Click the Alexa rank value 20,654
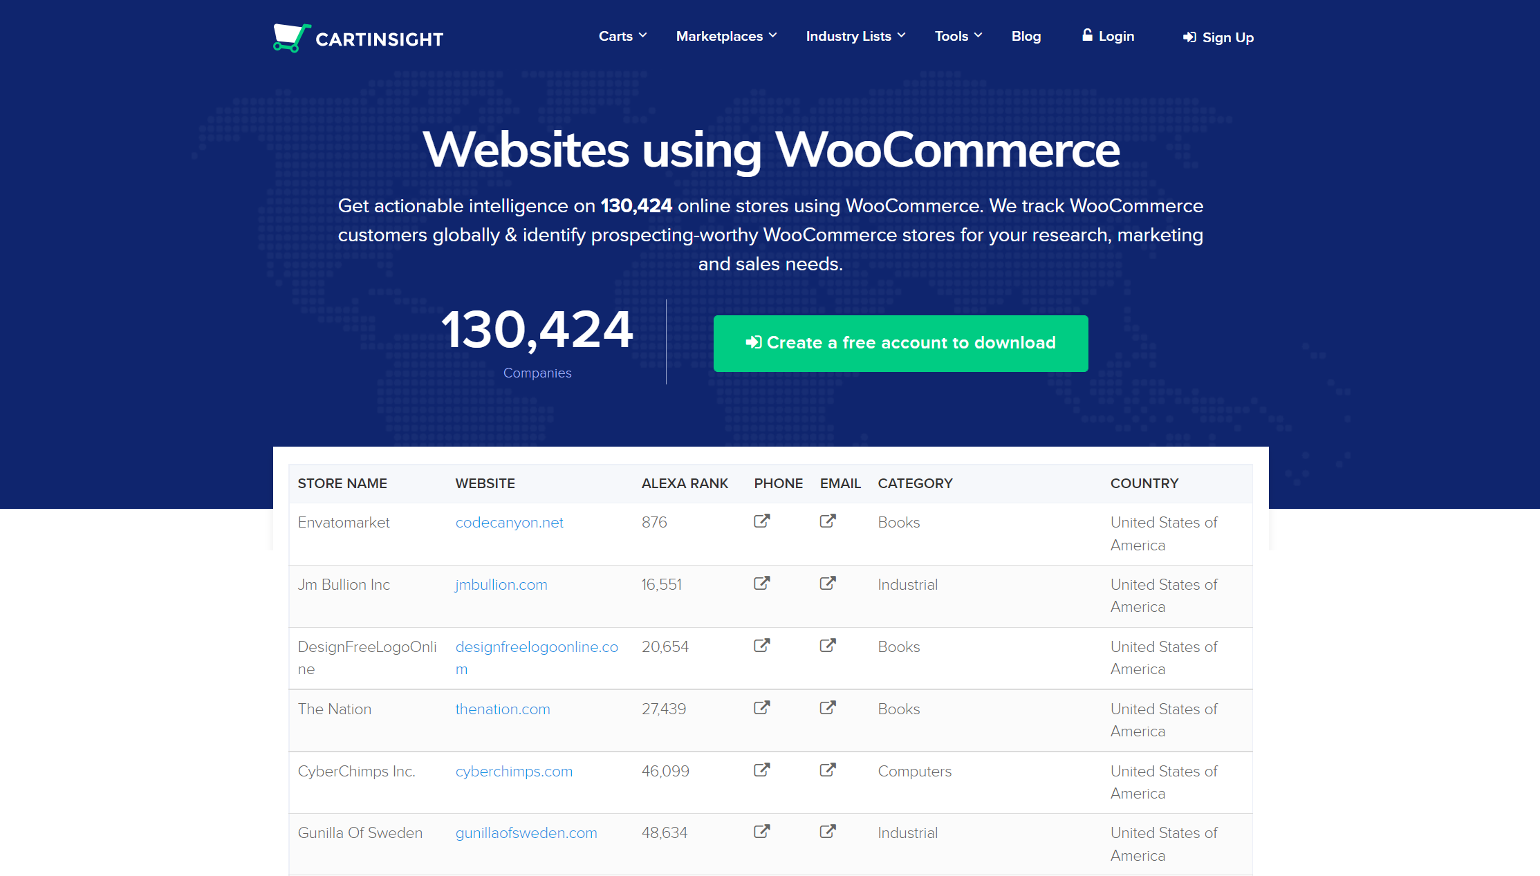The width and height of the screenshot is (1540, 876). tap(665, 647)
